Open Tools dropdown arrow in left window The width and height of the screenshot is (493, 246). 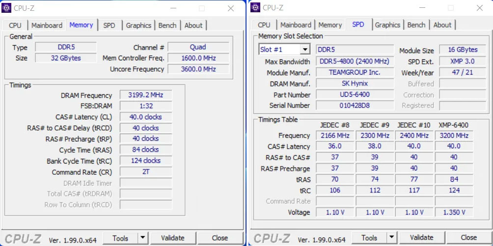click(143, 238)
